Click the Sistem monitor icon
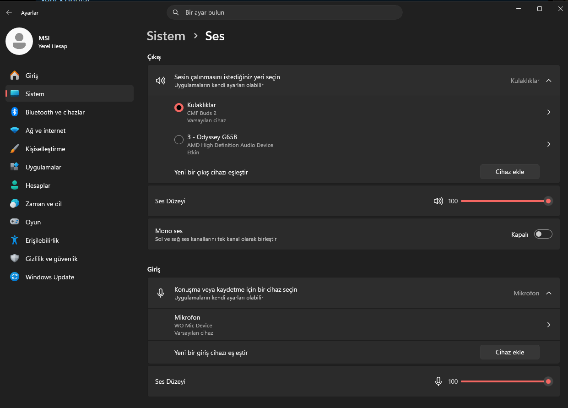Screen dimensions: 568x408 [15, 94]
